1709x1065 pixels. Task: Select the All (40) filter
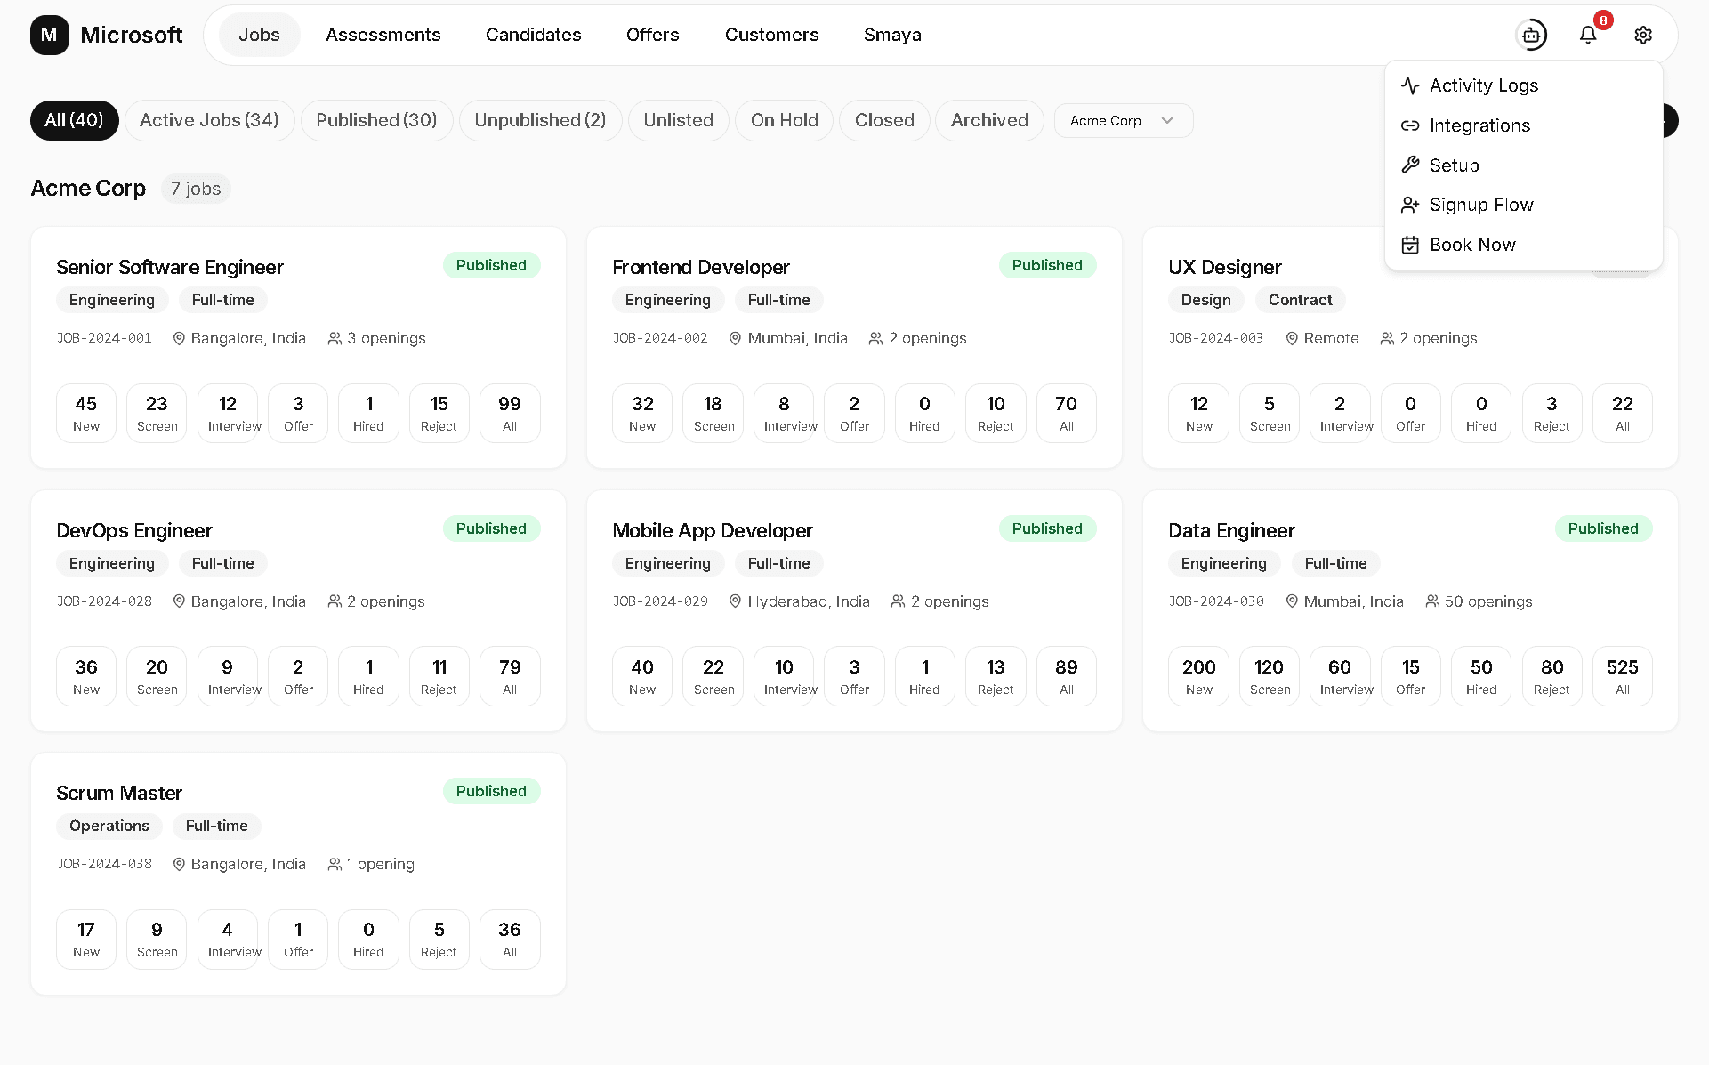point(75,120)
